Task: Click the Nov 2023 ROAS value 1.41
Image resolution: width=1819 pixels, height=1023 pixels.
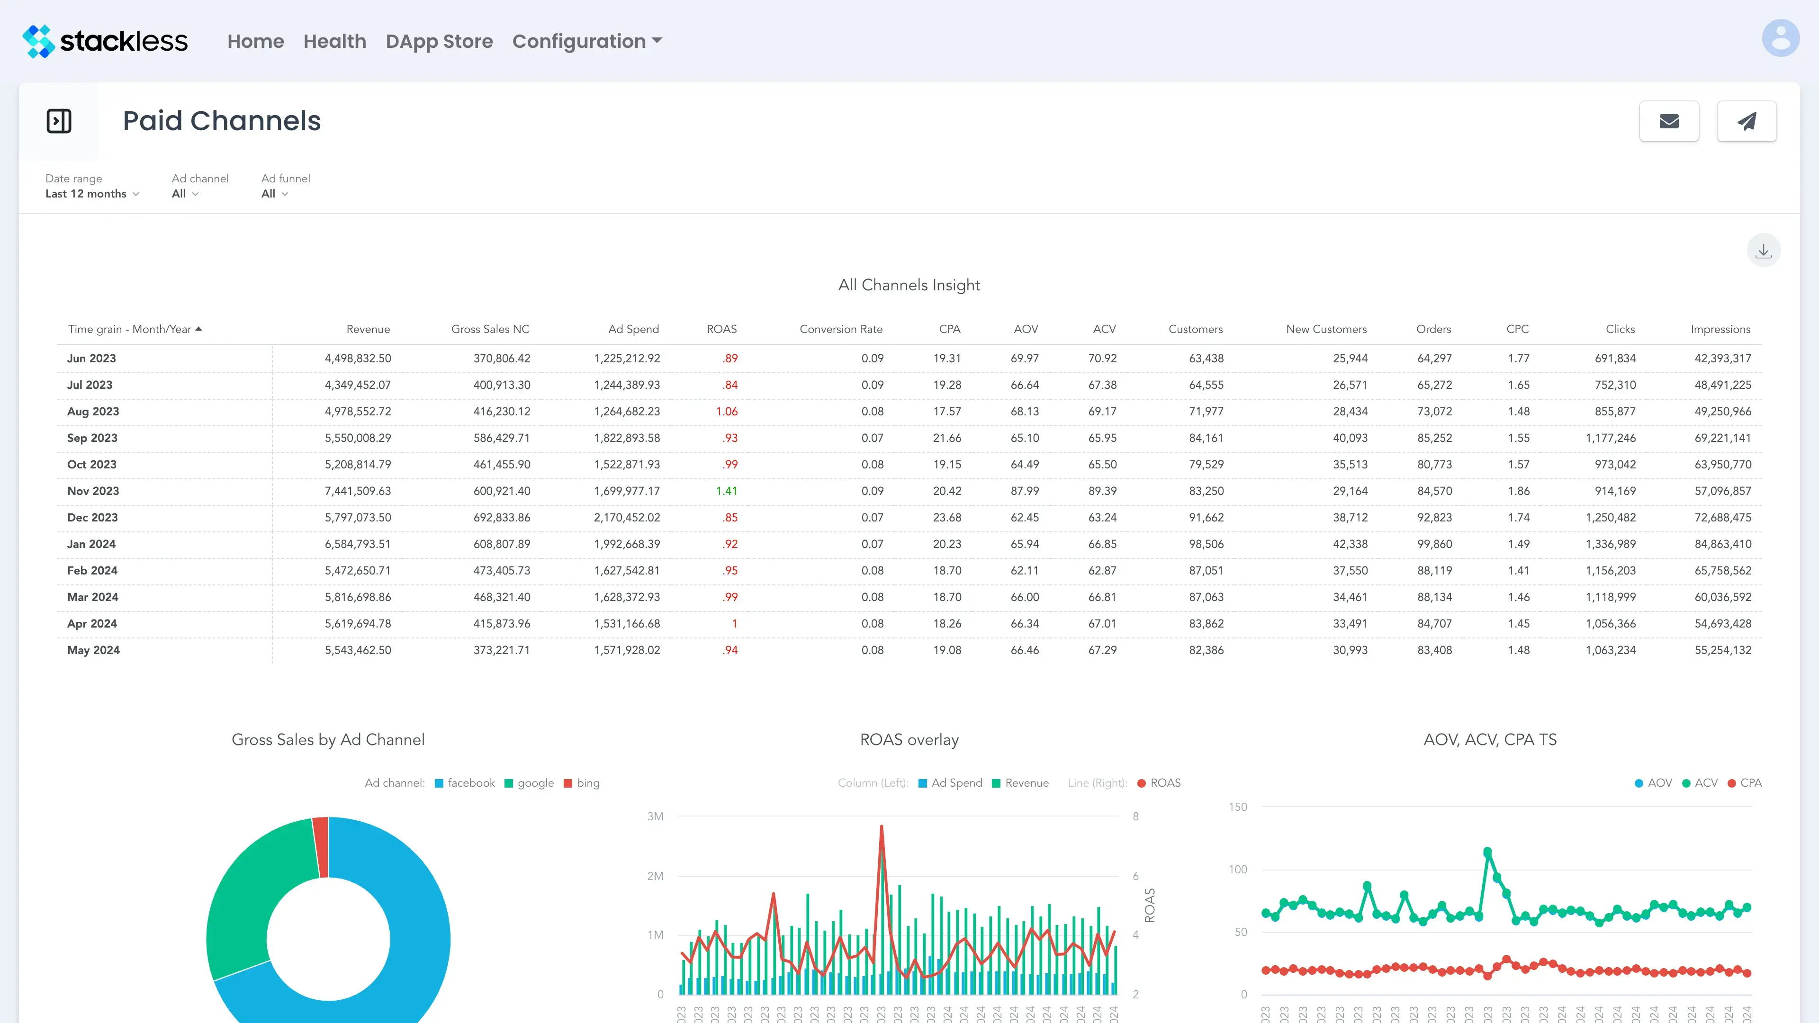Action: (x=727, y=491)
